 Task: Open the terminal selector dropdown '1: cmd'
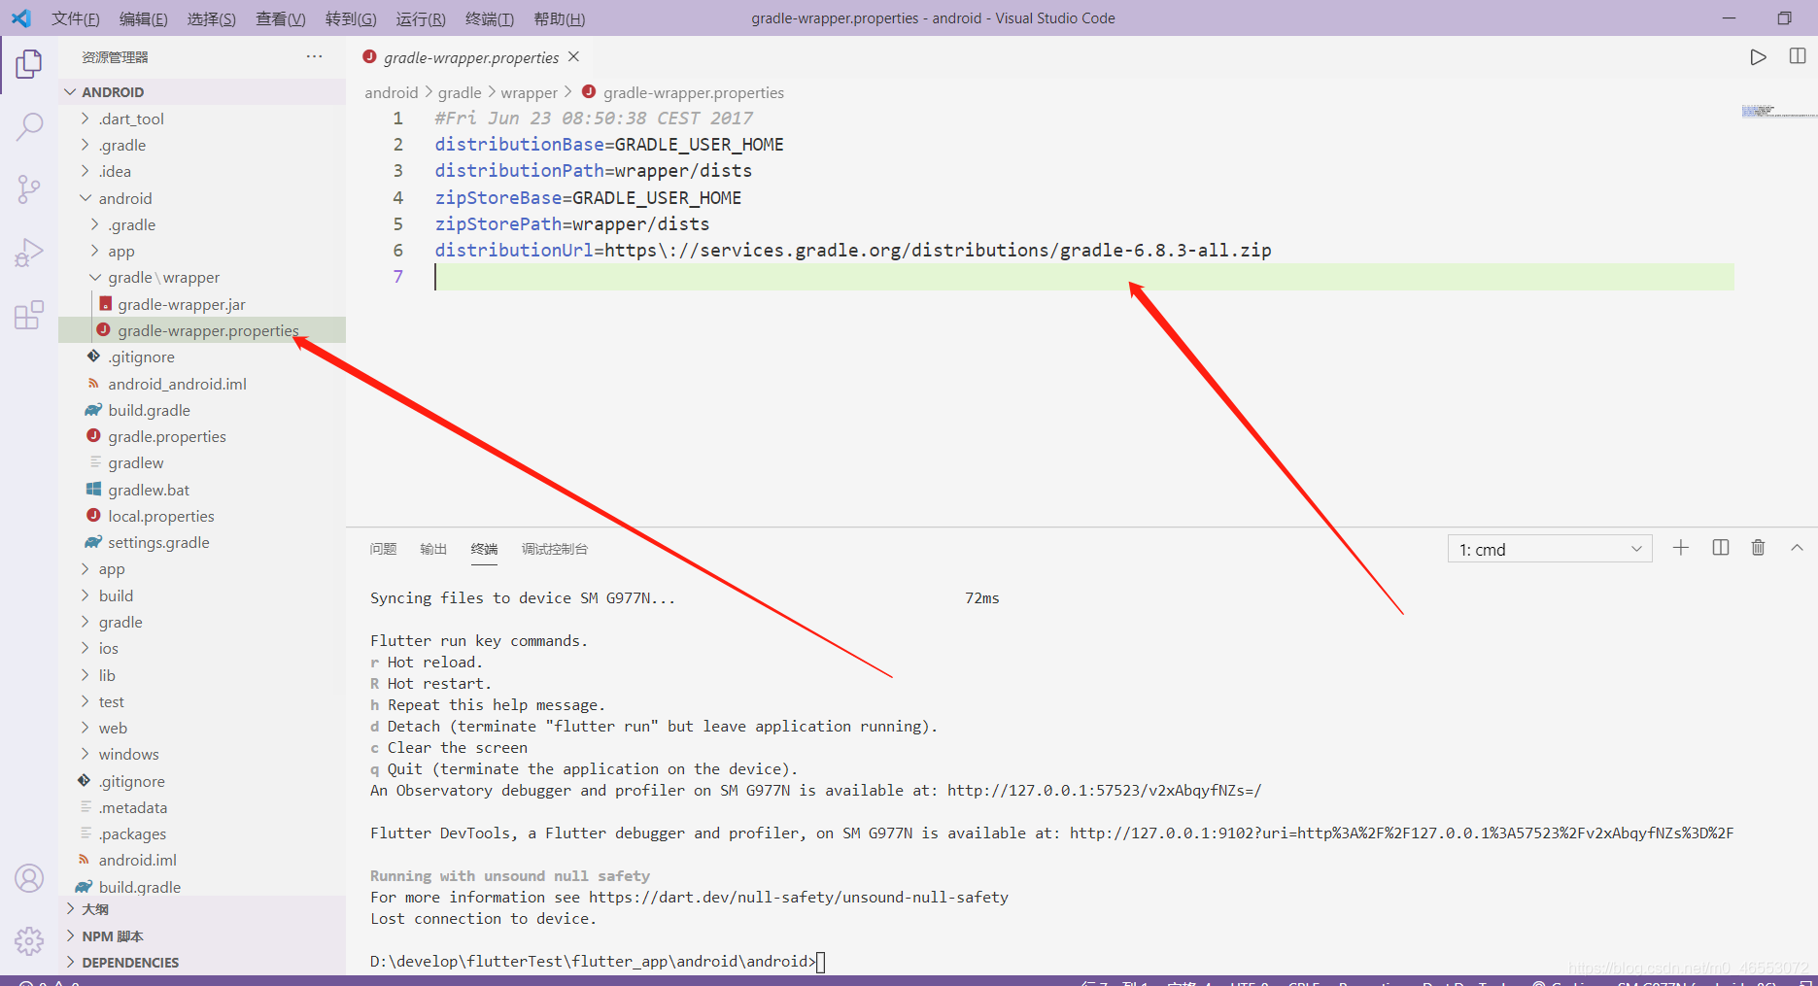[1550, 549]
